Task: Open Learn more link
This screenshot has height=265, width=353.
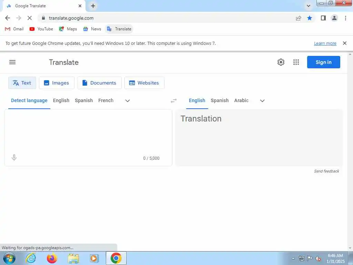Action: point(325,43)
